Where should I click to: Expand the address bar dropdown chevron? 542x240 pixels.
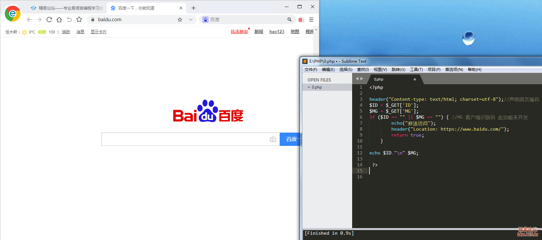[x=191, y=20]
